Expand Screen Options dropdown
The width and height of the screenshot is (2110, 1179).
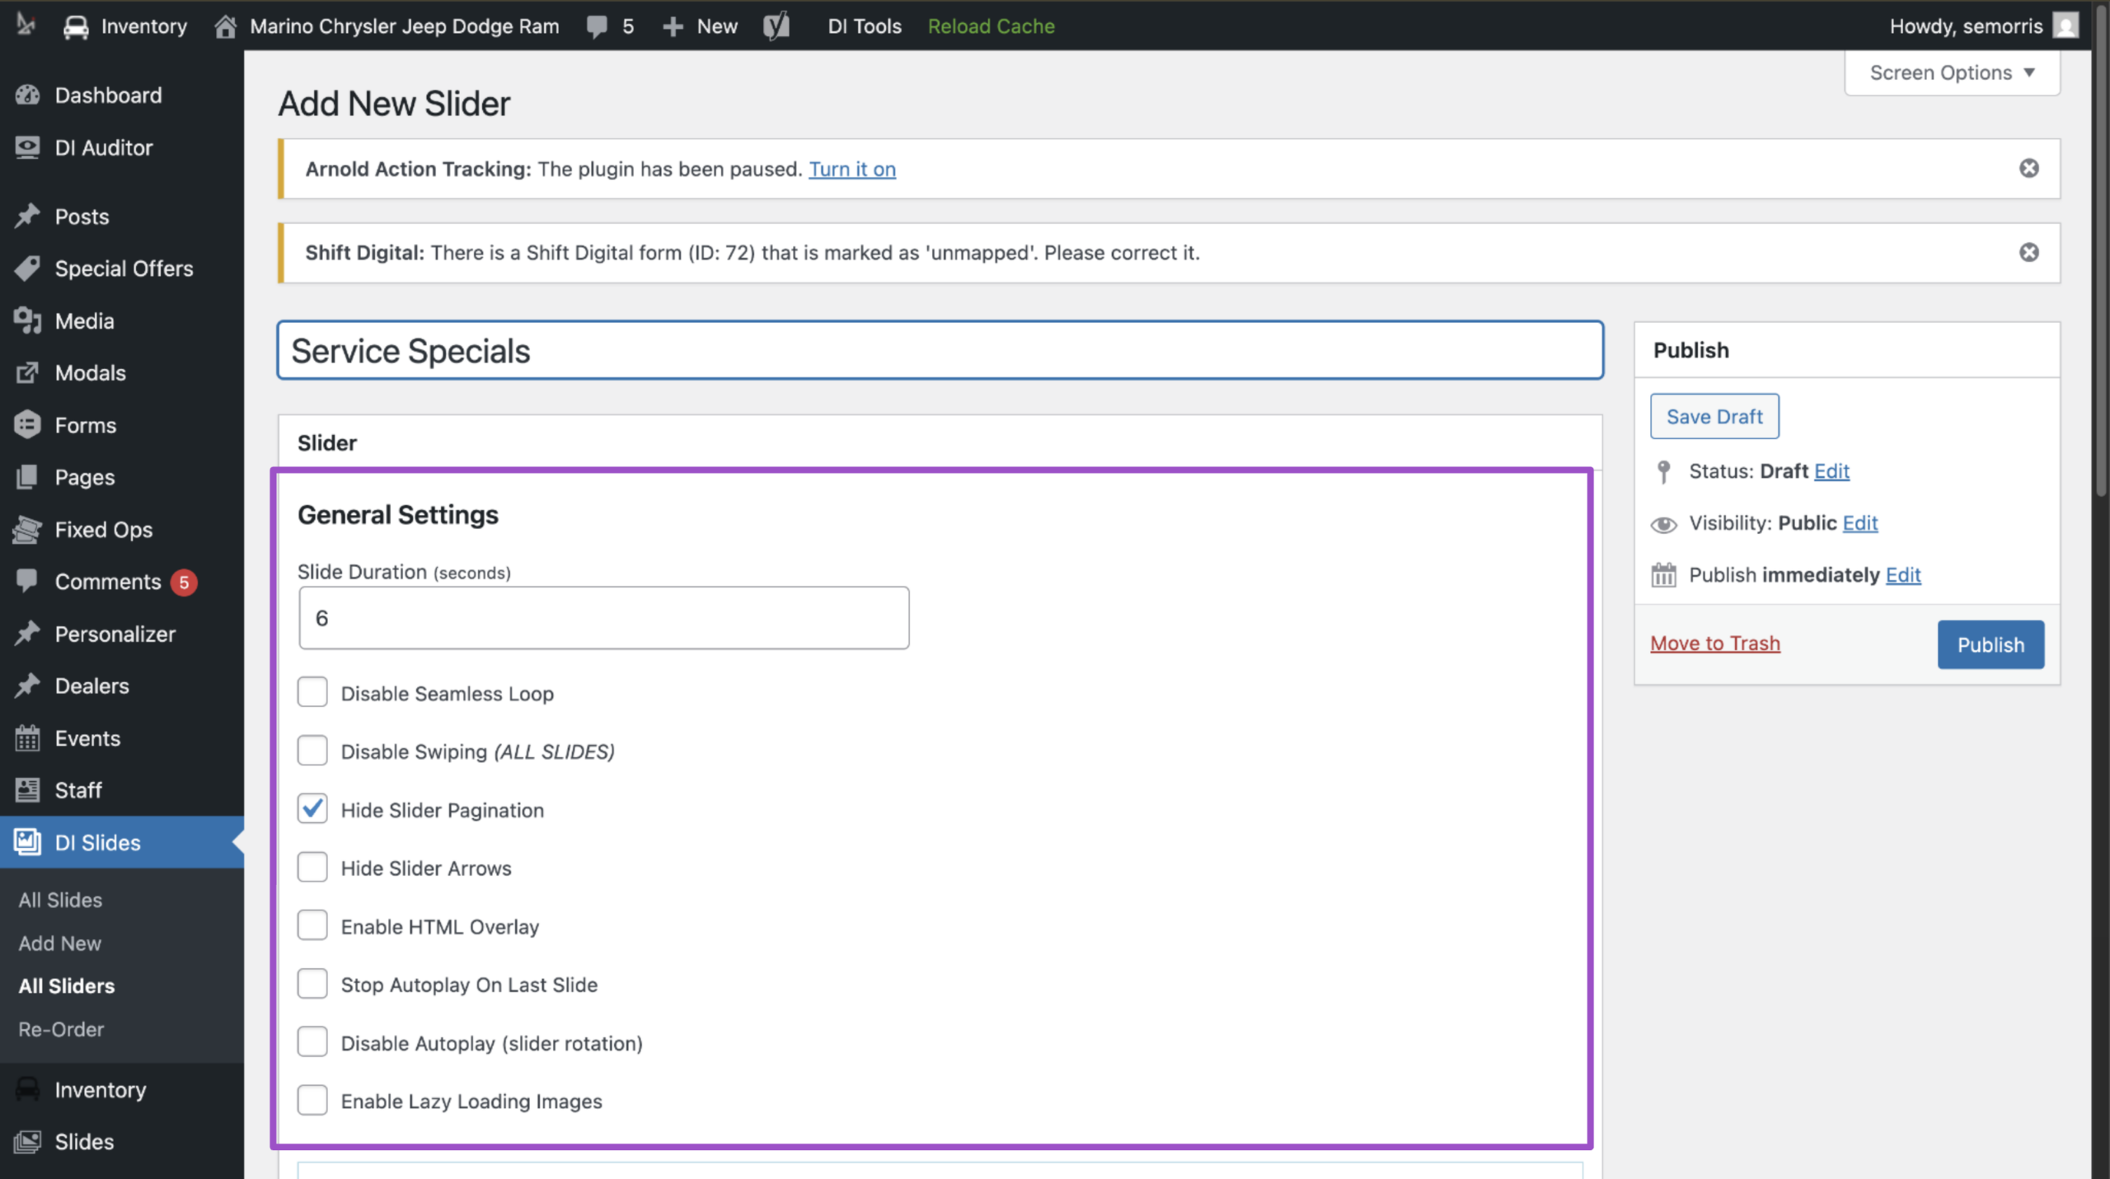click(x=1952, y=73)
